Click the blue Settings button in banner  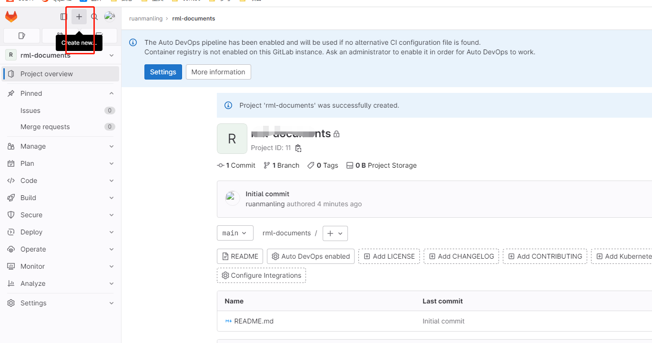[x=163, y=72]
